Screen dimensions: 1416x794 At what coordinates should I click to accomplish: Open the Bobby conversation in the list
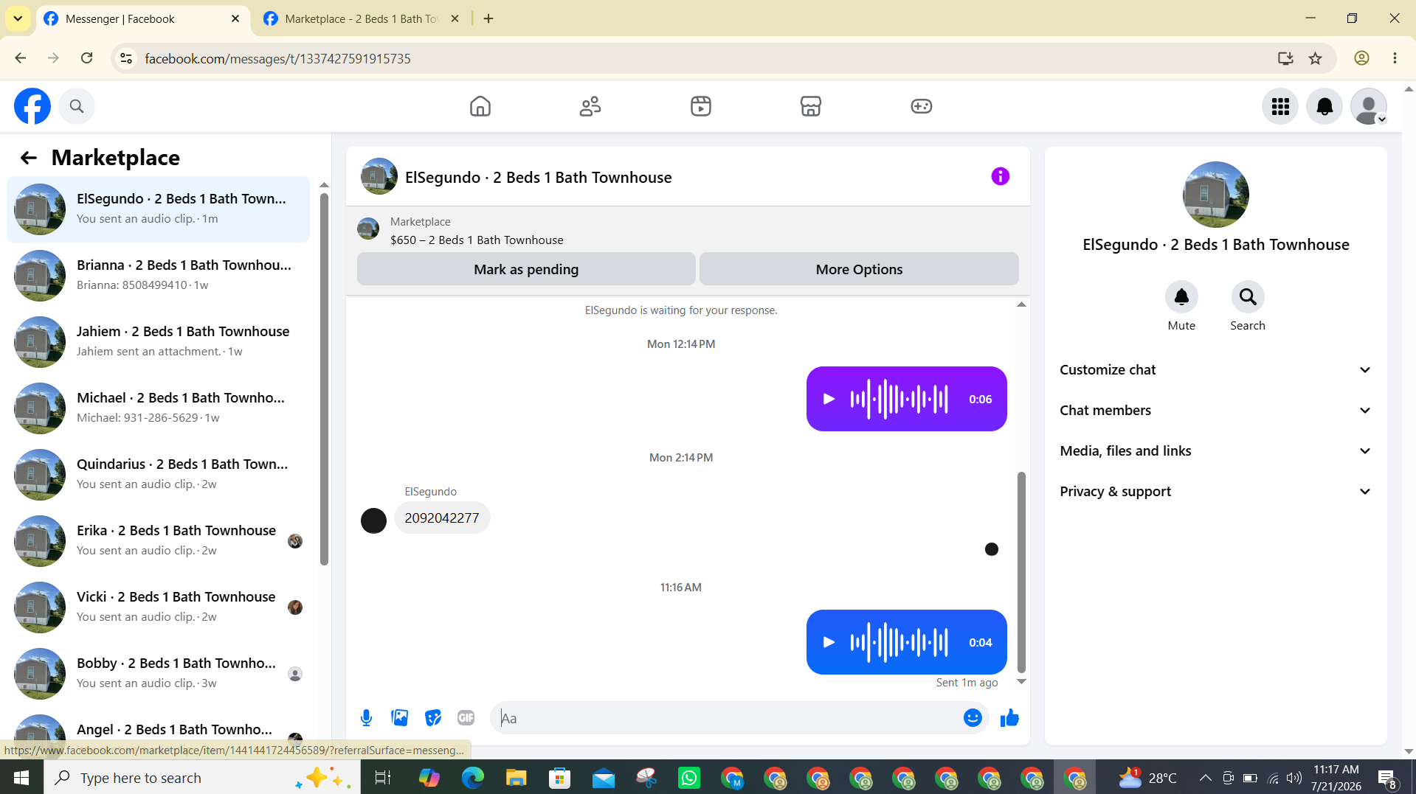158,674
